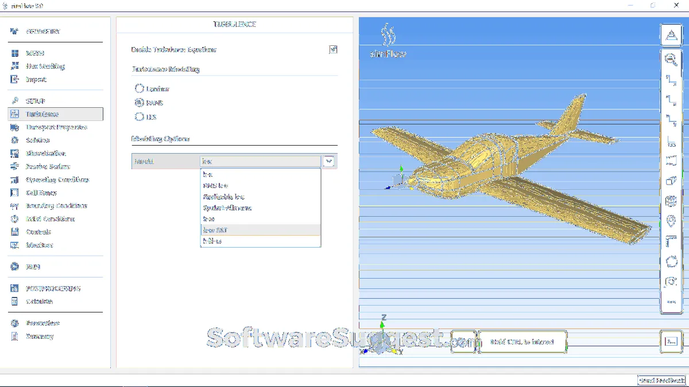
Task: Open Initial Conditions icon in sidebar
Action: [15, 219]
